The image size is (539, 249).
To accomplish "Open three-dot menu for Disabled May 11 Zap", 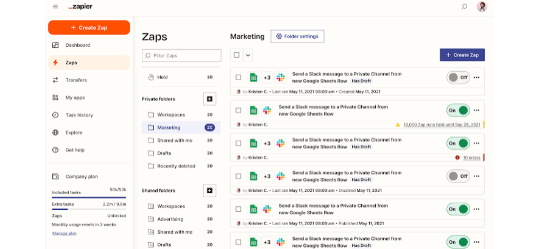I will tap(477, 176).
